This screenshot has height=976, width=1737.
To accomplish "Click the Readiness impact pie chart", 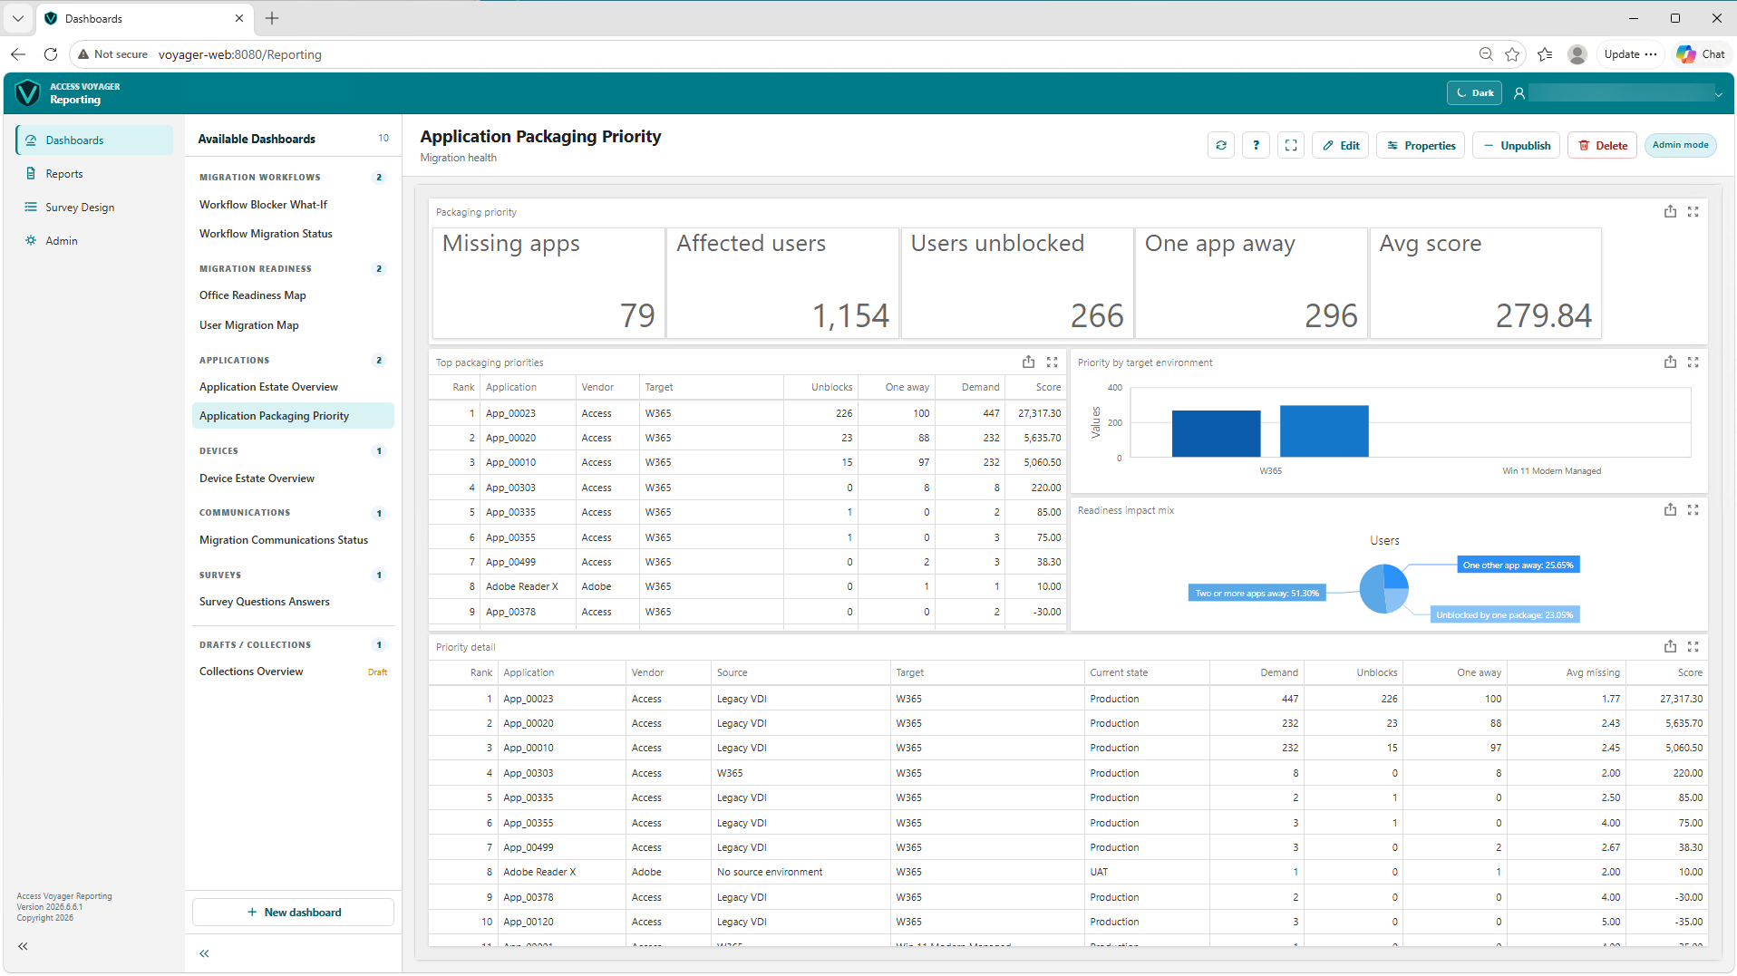I will pos(1383,589).
